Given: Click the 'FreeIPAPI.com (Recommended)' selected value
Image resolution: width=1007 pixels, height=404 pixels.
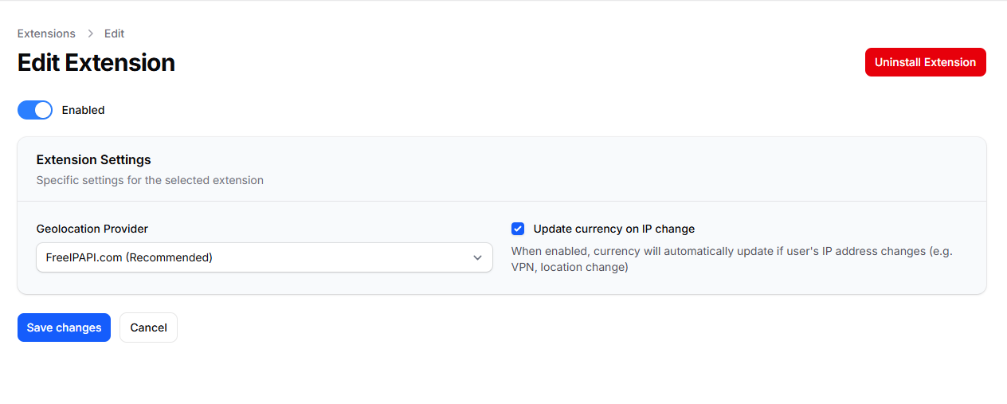Looking at the screenshot, I should [x=129, y=257].
